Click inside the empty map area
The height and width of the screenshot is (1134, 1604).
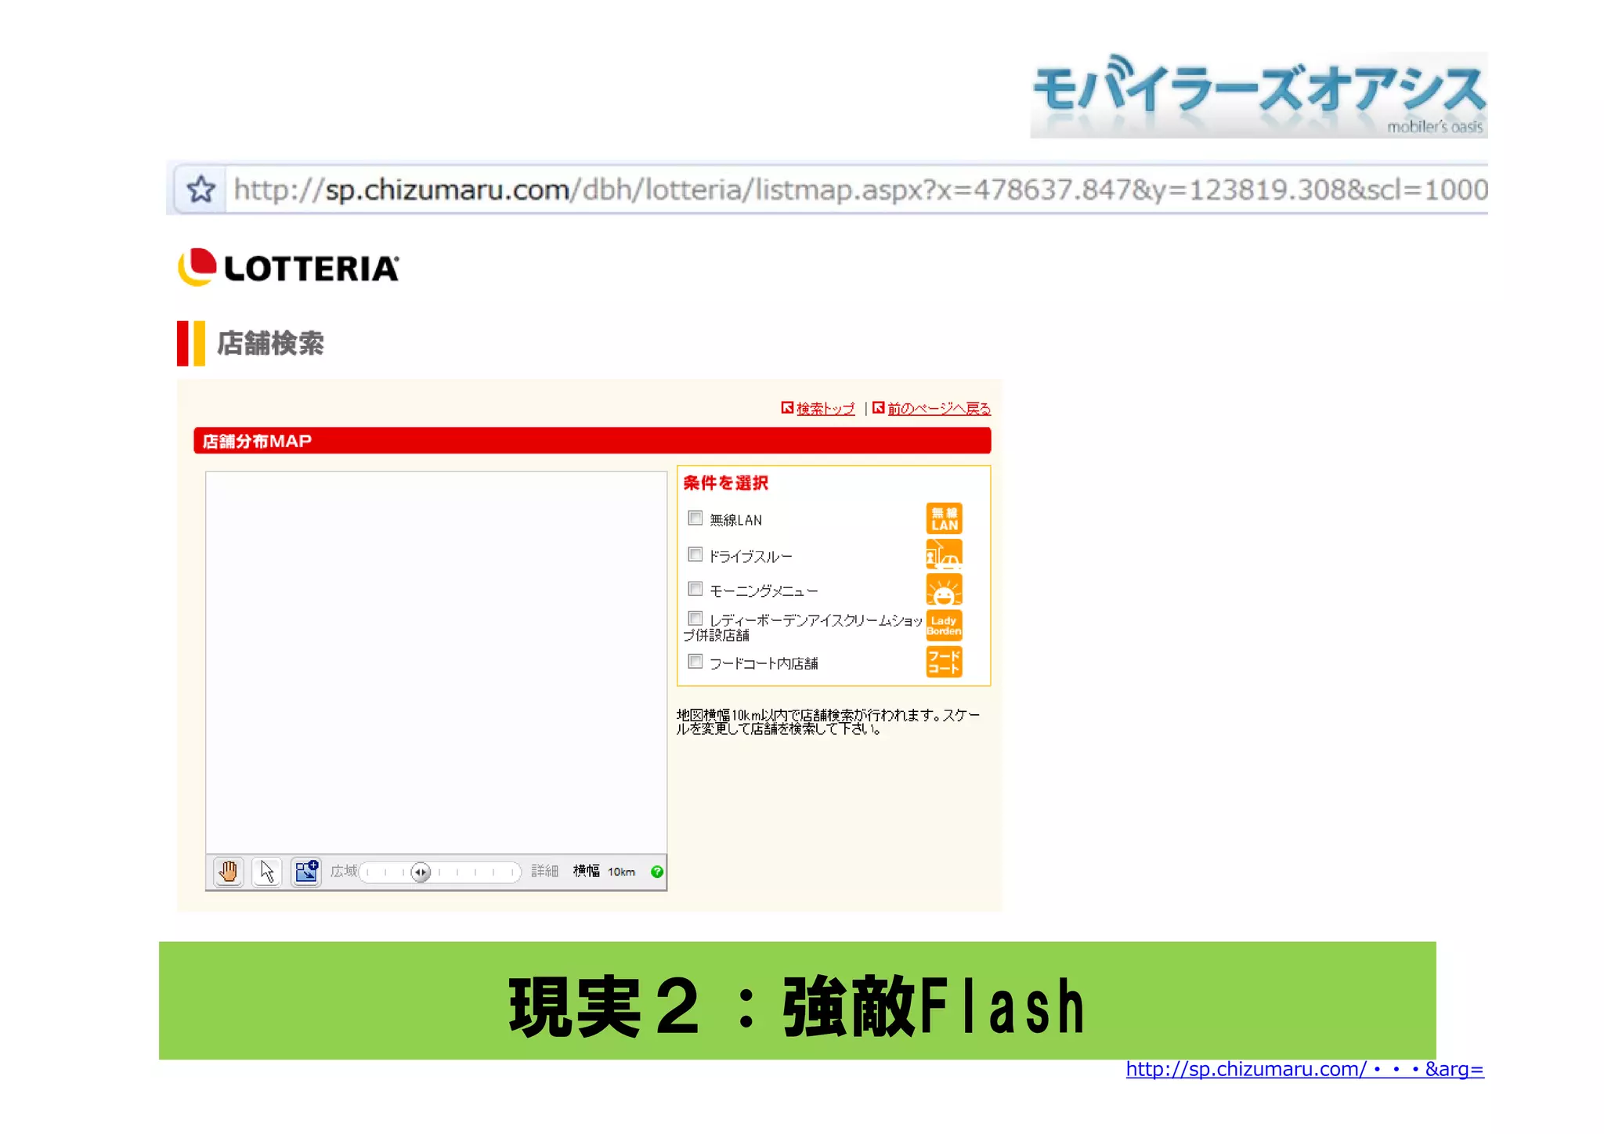click(436, 662)
